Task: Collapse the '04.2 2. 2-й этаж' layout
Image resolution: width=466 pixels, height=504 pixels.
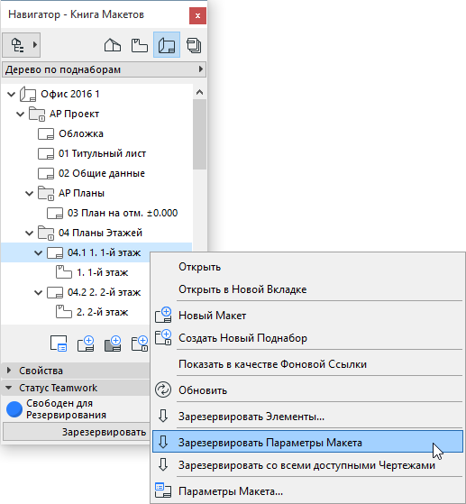Action: [x=38, y=293]
